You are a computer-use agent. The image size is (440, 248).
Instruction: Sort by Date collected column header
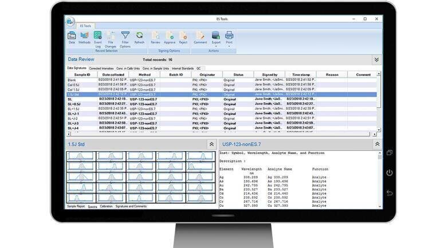(x=113, y=75)
